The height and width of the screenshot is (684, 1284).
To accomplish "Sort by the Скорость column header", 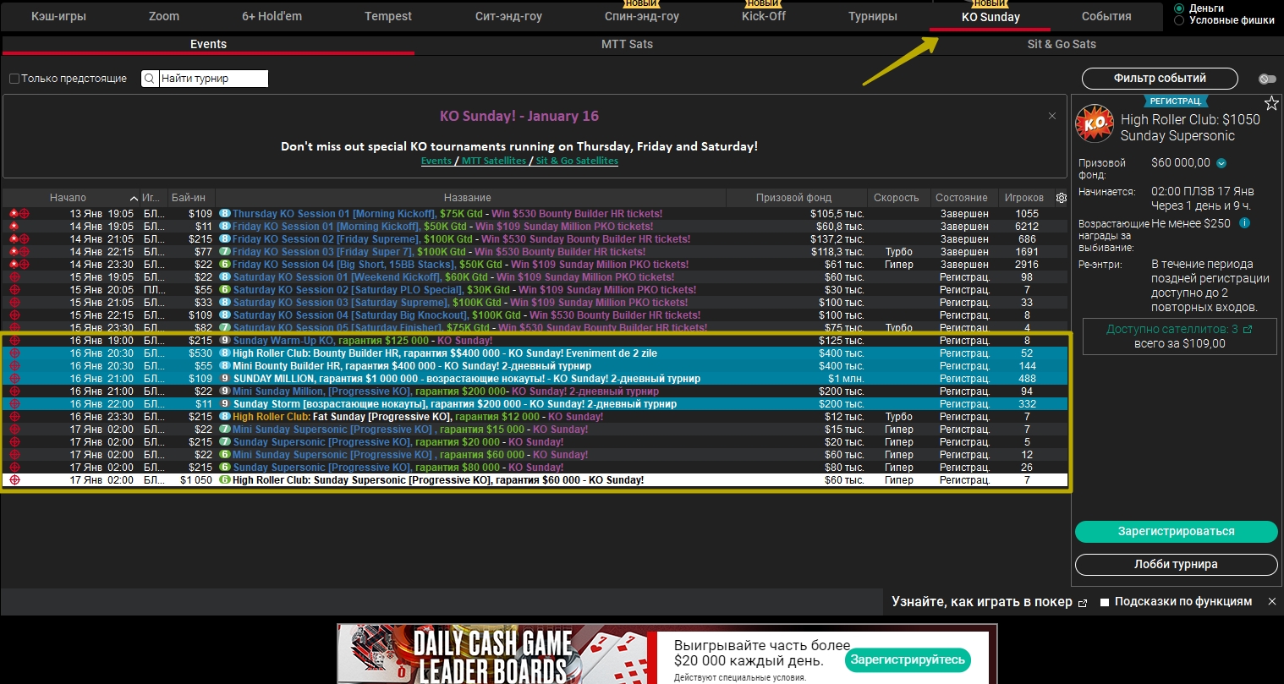I will point(897,198).
